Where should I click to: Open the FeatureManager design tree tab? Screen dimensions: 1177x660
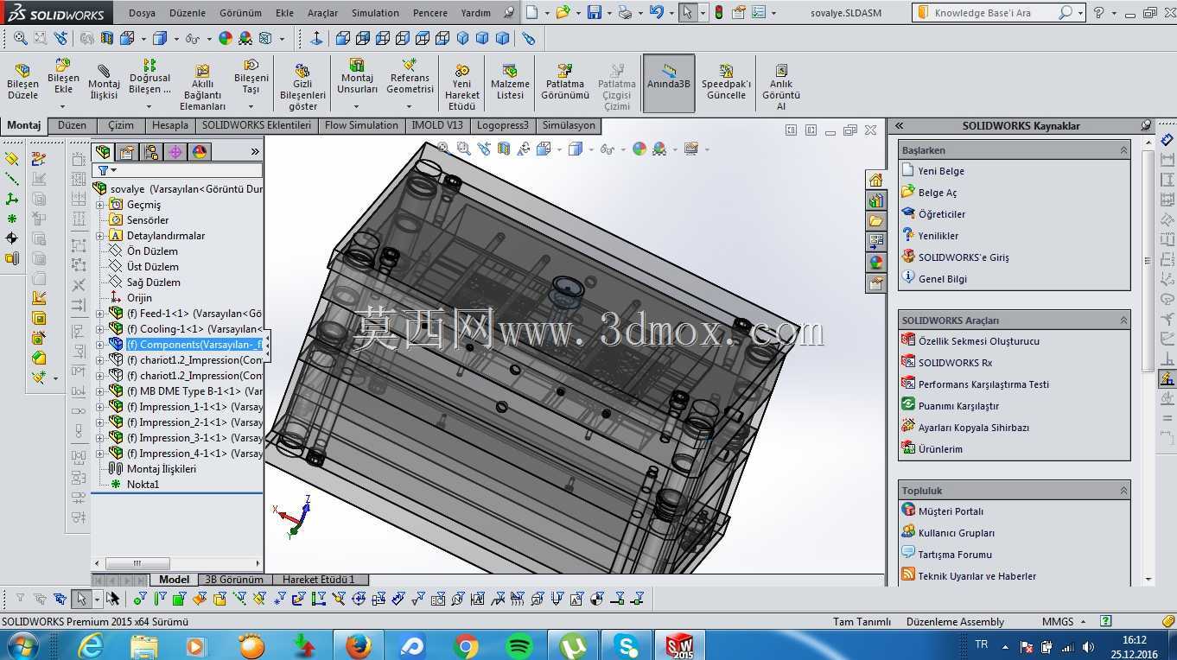tap(104, 152)
